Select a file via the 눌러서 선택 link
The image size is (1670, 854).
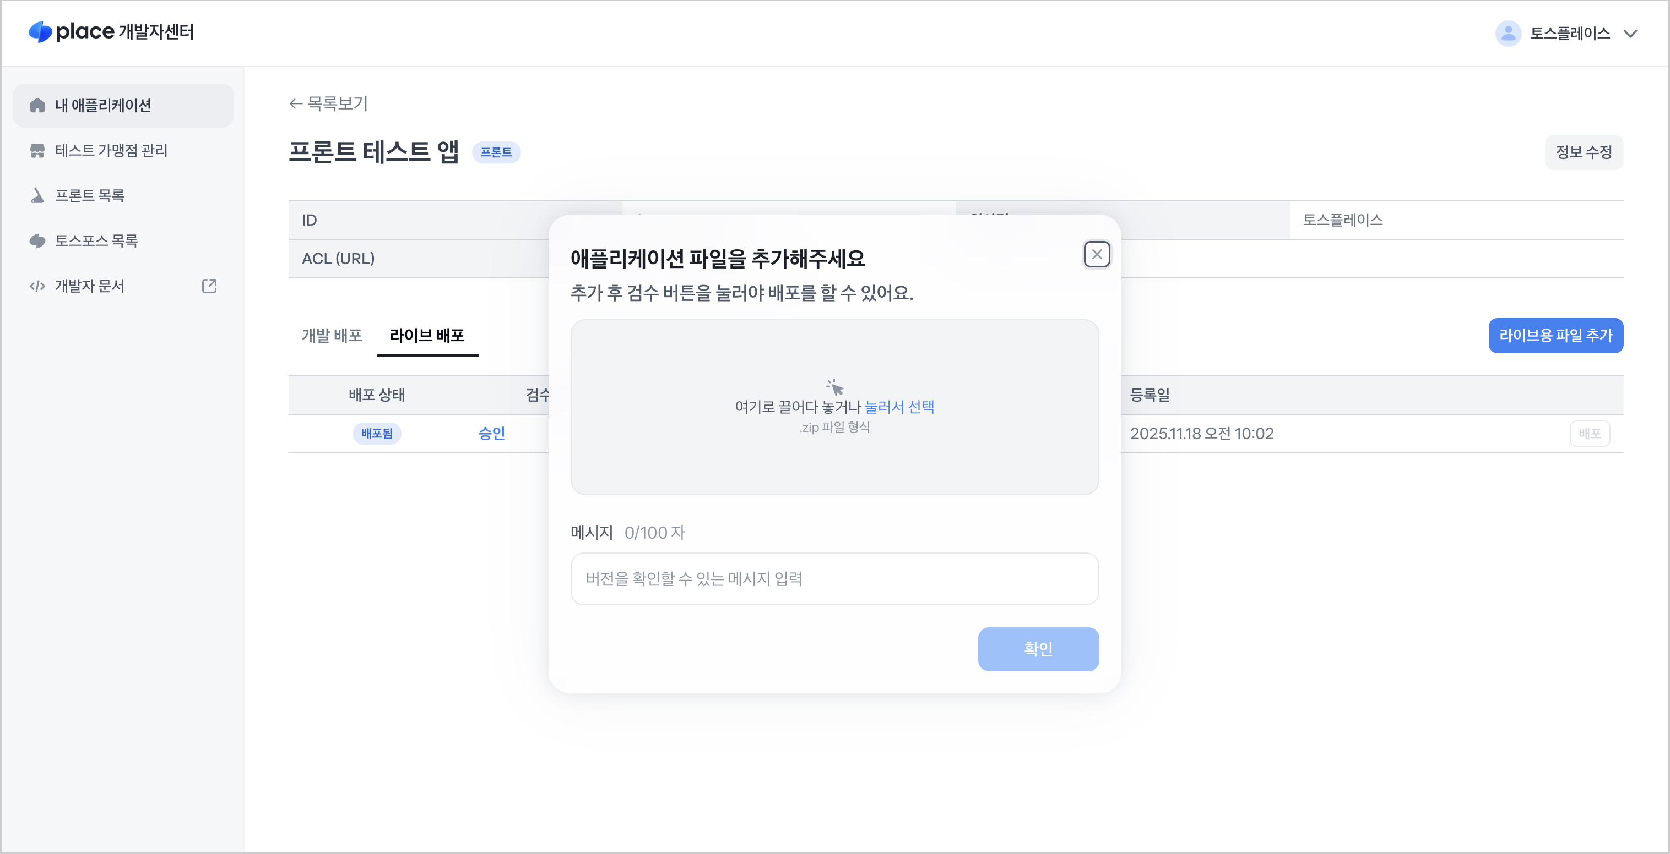901,407
